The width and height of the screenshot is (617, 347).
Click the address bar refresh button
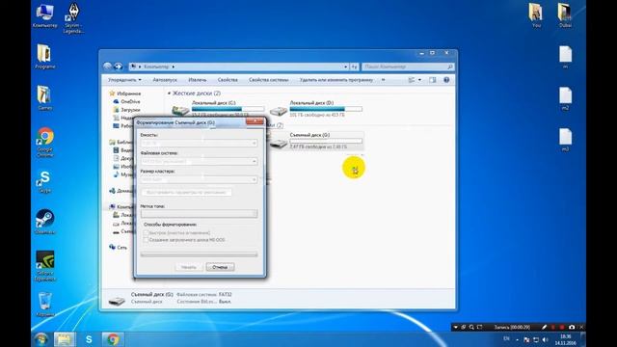(354, 67)
